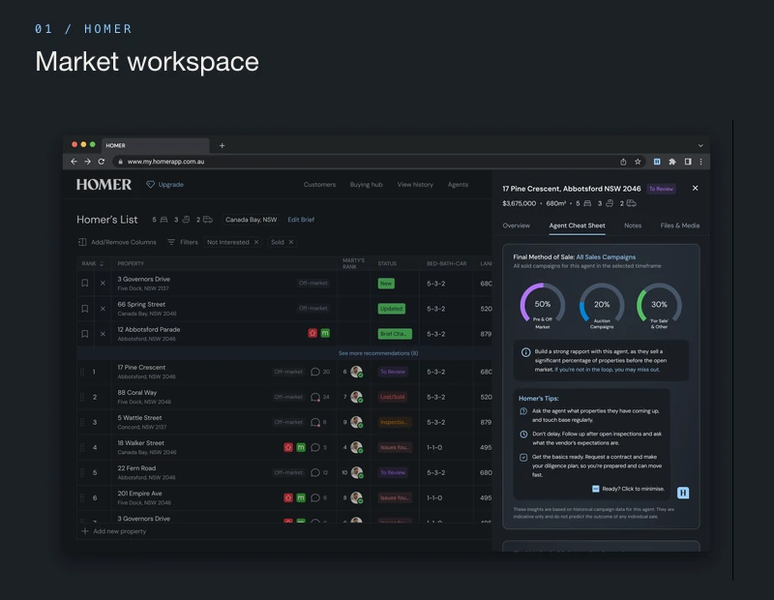Click the green listing icon on 18 Walker Street
Image resolution: width=774 pixels, height=600 pixels.
[301, 447]
